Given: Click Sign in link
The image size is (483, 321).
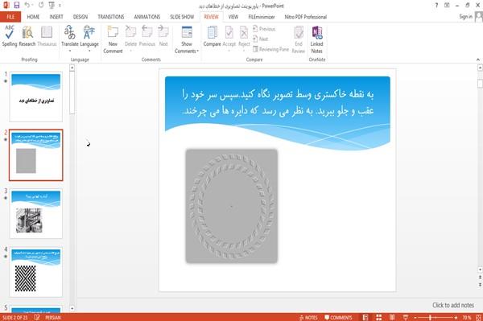Looking at the screenshot, I should [x=465, y=17].
